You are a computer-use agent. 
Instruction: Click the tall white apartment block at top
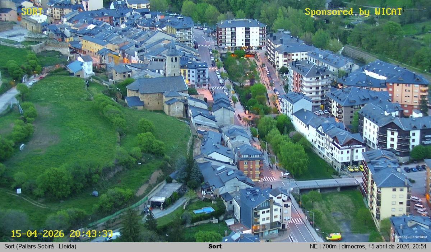tap(241, 35)
